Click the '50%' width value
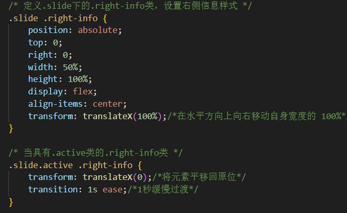The height and width of the screenshot is (213, 347). coord(72,67)
